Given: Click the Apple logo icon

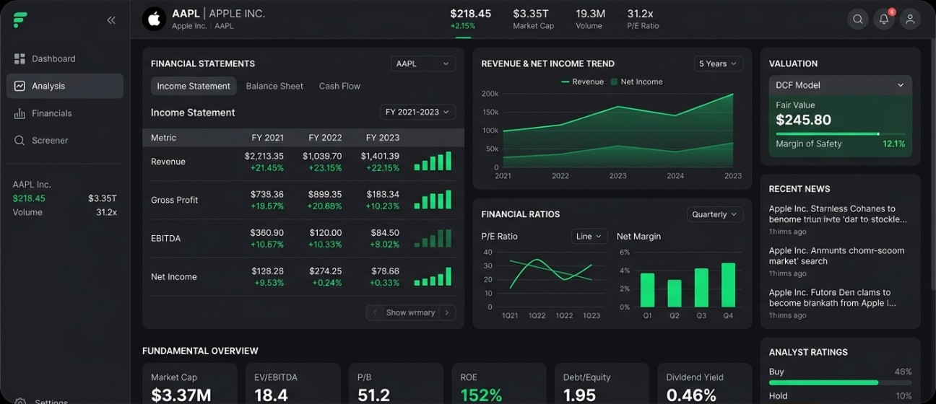Looking at the screenshot, I should click(x=154, y=19).
